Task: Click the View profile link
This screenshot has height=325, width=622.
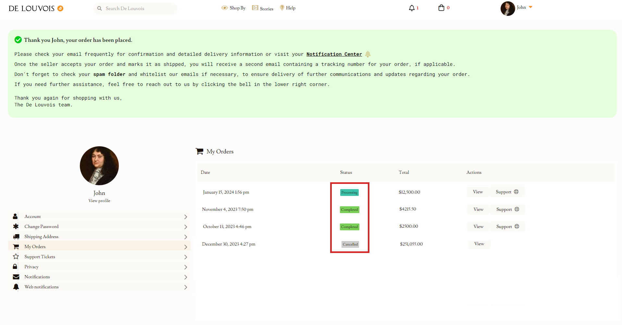Action: pyautogui.click(x=99, y=201)
